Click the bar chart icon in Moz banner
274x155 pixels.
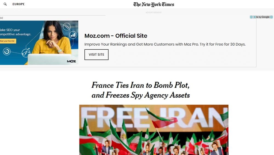pyautogui.click(x=73, y=35)
